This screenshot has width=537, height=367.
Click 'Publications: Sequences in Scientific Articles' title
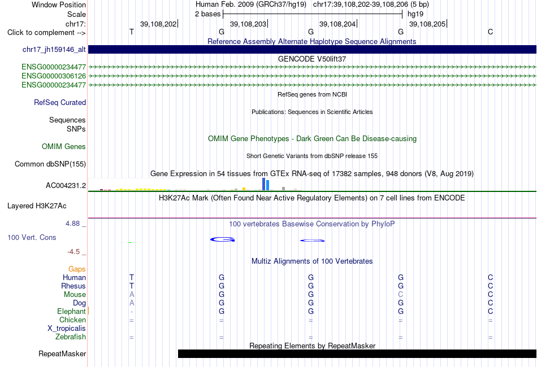(312, 112)
